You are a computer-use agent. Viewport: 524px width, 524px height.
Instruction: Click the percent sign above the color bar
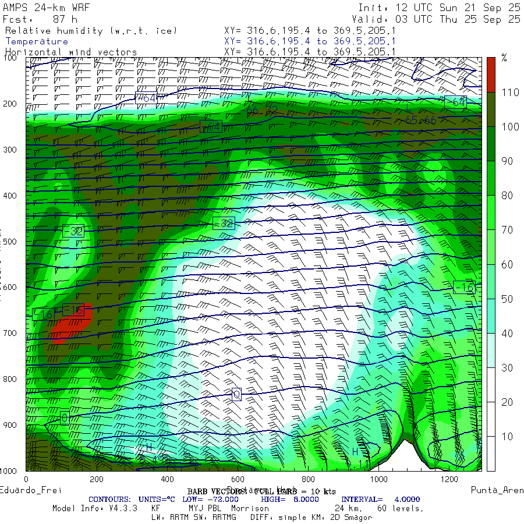504,58
